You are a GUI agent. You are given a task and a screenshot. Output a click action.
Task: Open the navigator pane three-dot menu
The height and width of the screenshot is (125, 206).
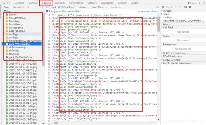point(43,7)
